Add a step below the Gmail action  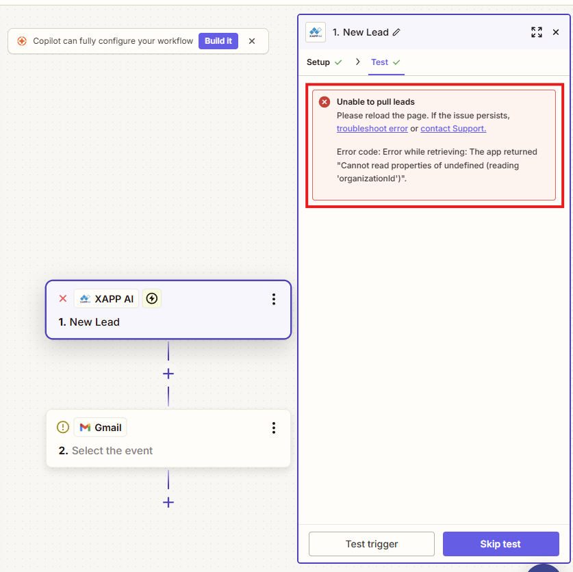168,502
